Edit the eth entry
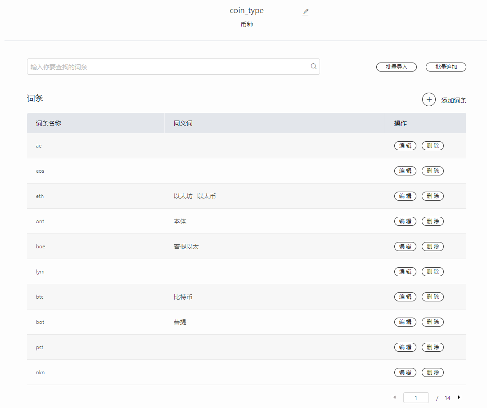Viewport: 487px width, 408px height. click(x=405, y=196)
